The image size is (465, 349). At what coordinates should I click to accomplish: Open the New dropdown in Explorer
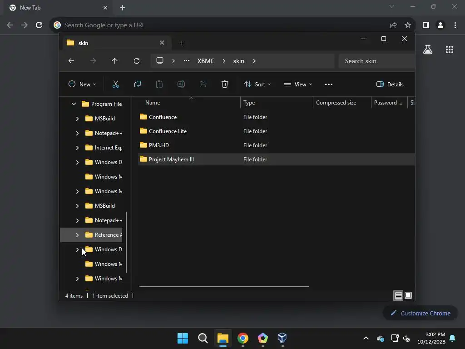[x=82, y=84]
